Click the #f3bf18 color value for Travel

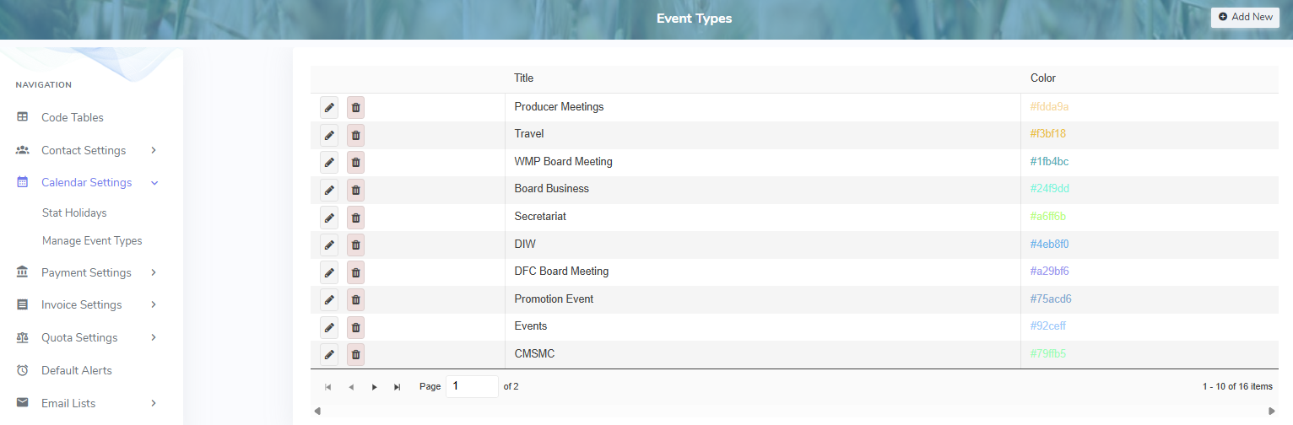[x=1048, y=134]
